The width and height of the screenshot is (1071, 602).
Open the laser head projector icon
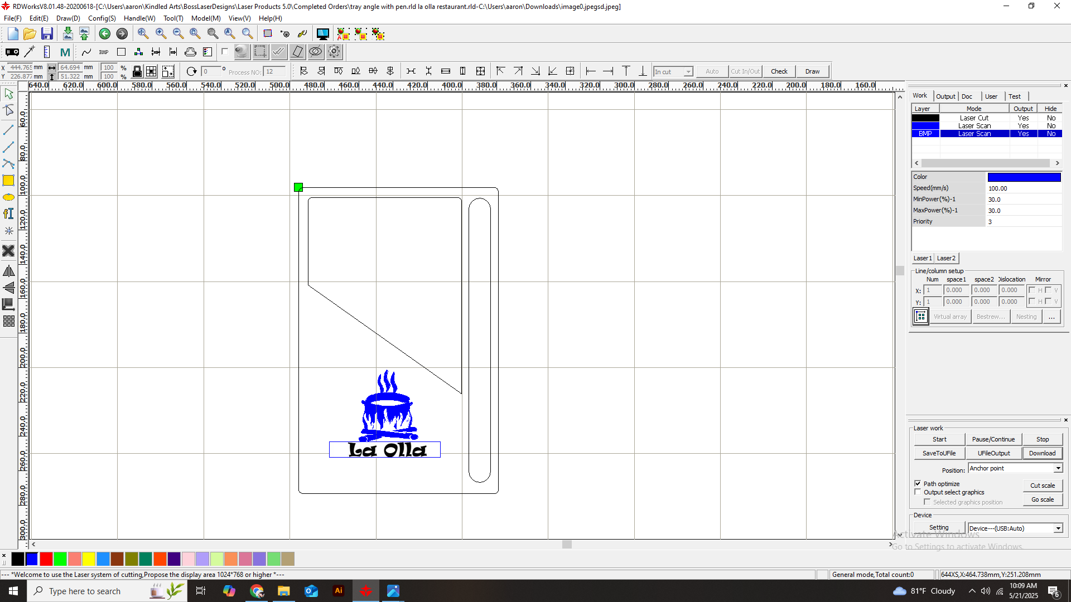point(12,52)
